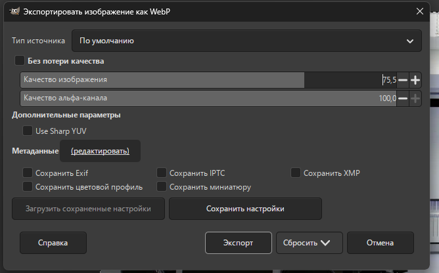
Task: Click the Метаданные label
Action: click(x=35, y=151)
